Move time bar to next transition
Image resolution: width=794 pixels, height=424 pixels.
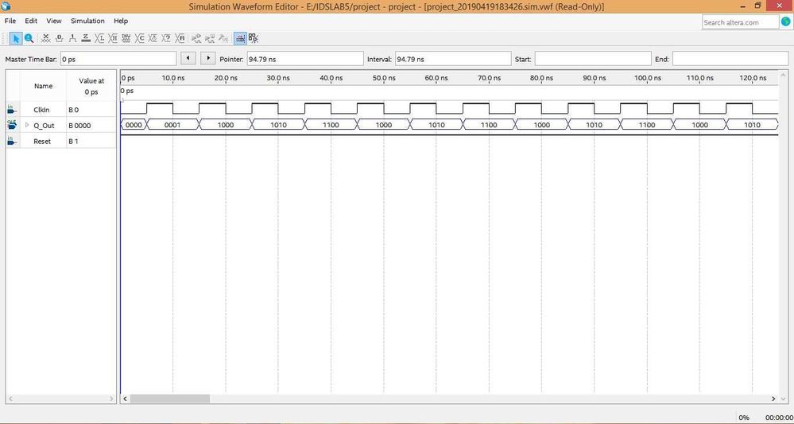point(208,59)
